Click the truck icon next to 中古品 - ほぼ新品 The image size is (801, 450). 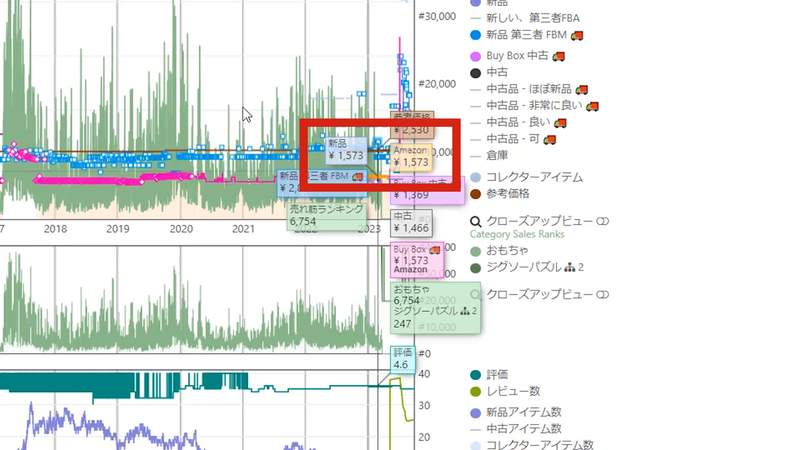(582, 90)
